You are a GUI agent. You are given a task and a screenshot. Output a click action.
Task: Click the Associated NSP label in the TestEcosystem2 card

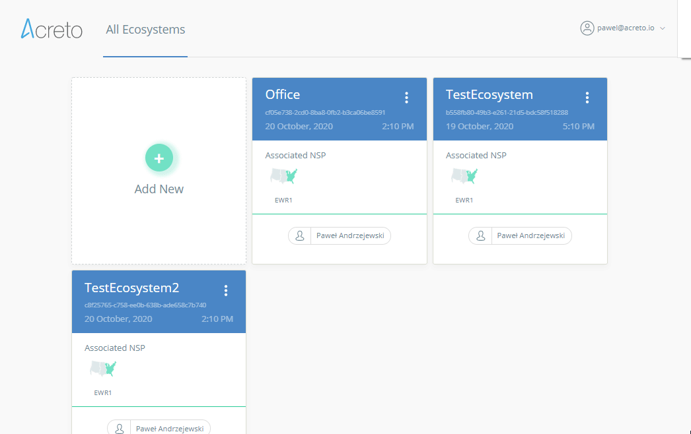click(x=115, y=348)
